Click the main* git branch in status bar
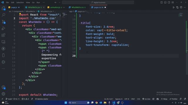The image size is (188, 105). [9, 99]
